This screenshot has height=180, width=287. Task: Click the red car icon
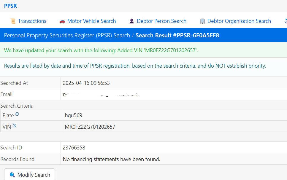pyautogui.click(x=62, y=21)
